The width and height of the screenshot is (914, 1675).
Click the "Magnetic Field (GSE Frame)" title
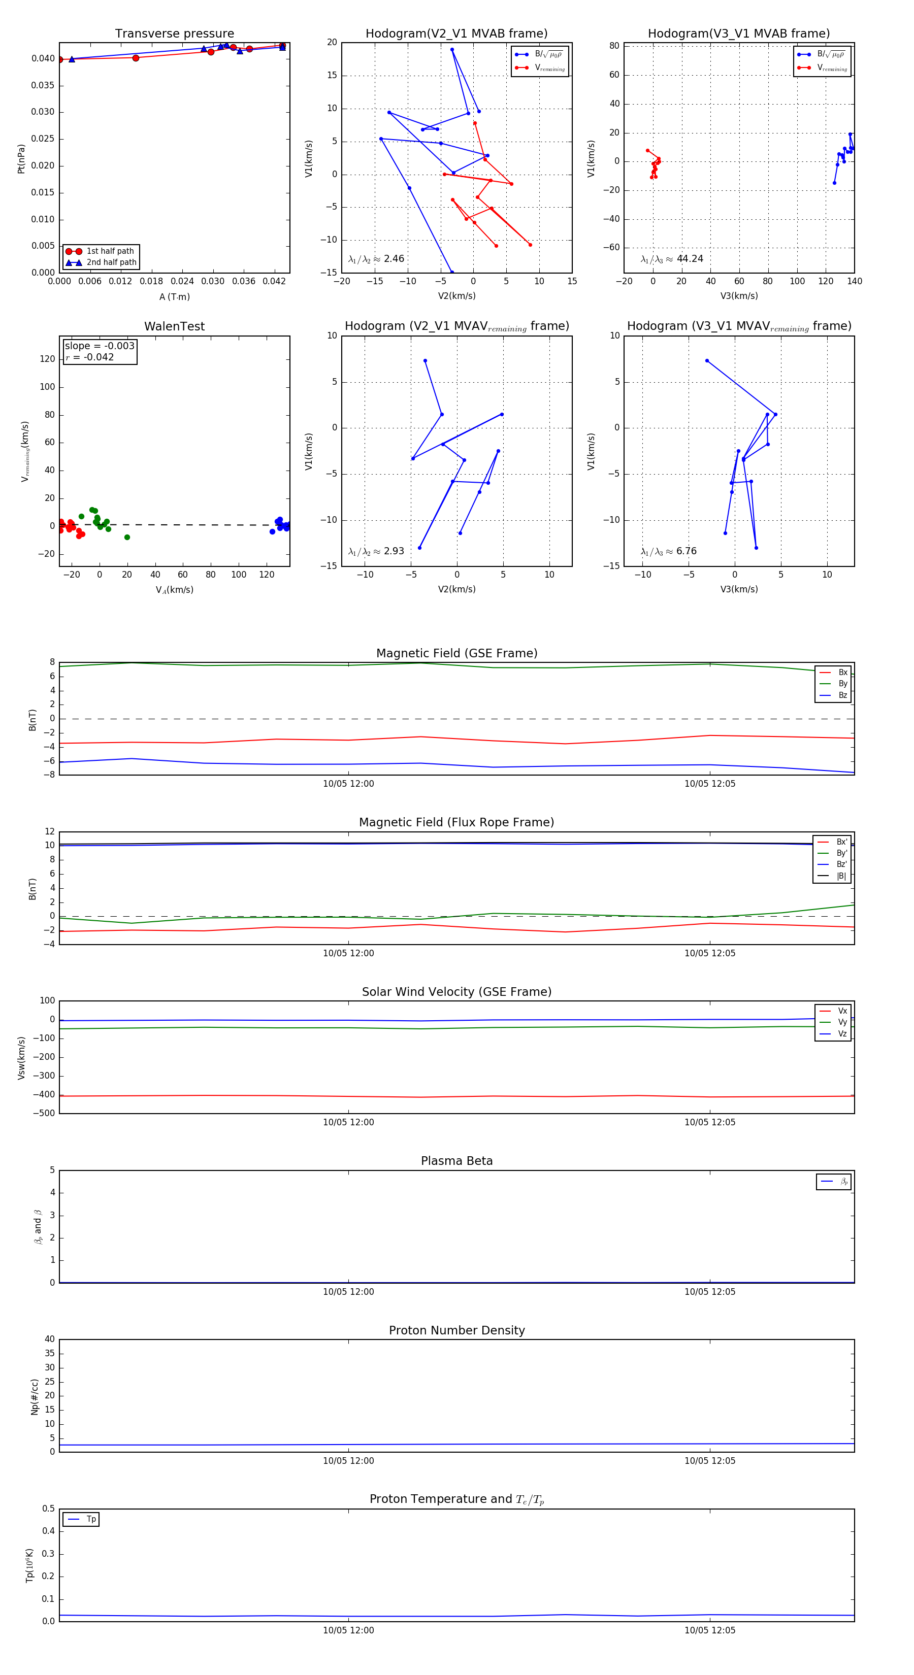(456, 653)
